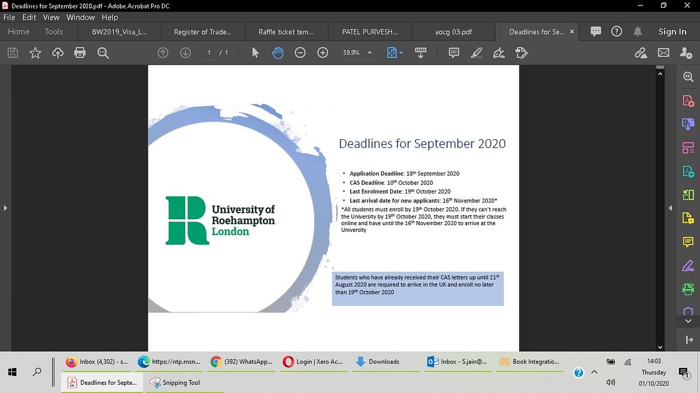Switch to Raffle ticket tem... document tab
The width and height of the screenshot is (700, 393).
pyautogui.click(x=286, y=32)
